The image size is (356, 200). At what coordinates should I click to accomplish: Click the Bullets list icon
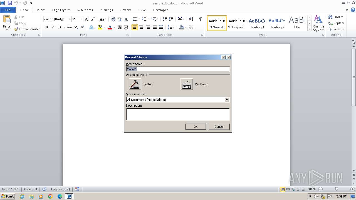coord(135,19)
